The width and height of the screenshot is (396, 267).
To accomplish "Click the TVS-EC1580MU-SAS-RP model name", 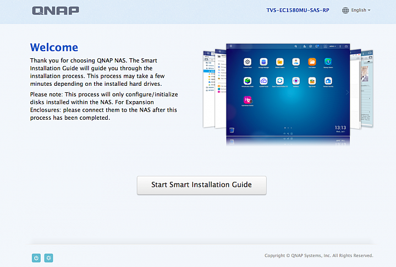I will click(298, 10).
